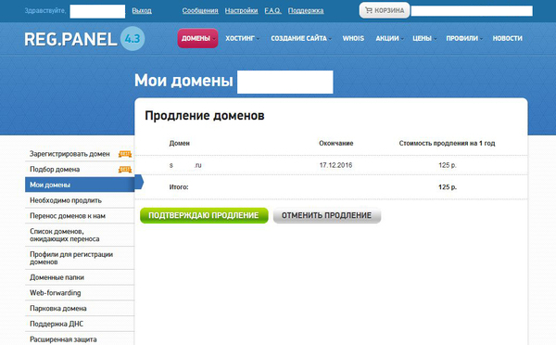Open the Акции dropdown menu
556x345 pixels.
pyautogui.click(x=389, y=38)
